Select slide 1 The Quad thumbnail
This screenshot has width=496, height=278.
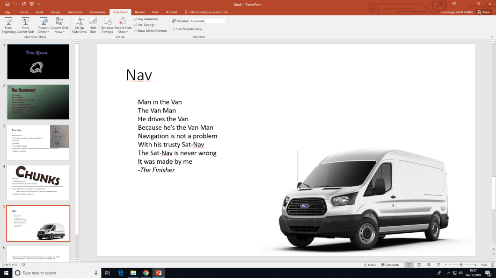tap(38, 62)
